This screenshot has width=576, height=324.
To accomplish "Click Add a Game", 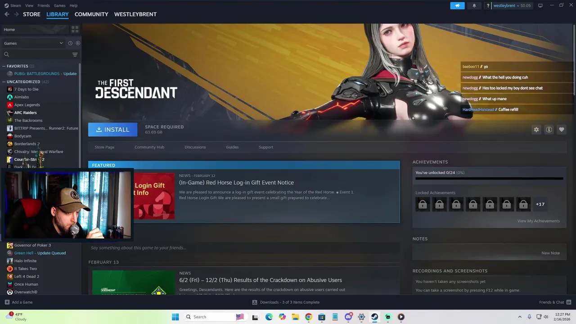I will (18, 302).
